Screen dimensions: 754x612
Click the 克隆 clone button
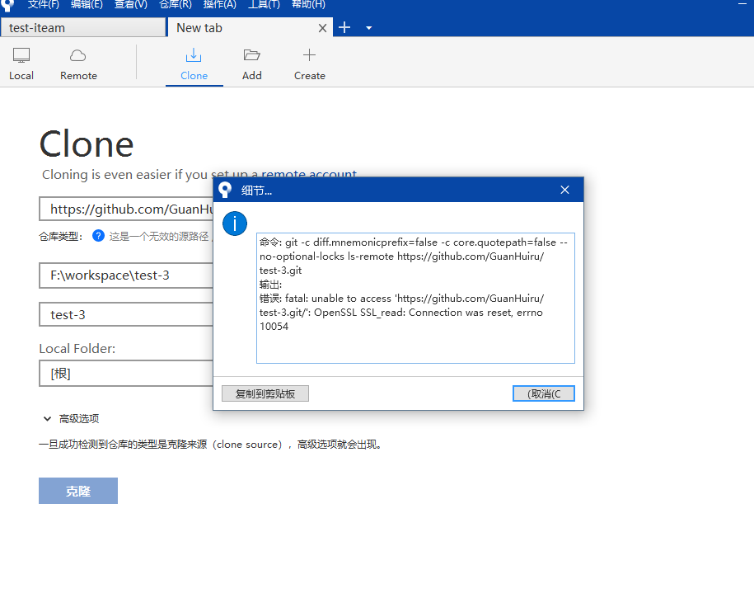coord(78,491)
